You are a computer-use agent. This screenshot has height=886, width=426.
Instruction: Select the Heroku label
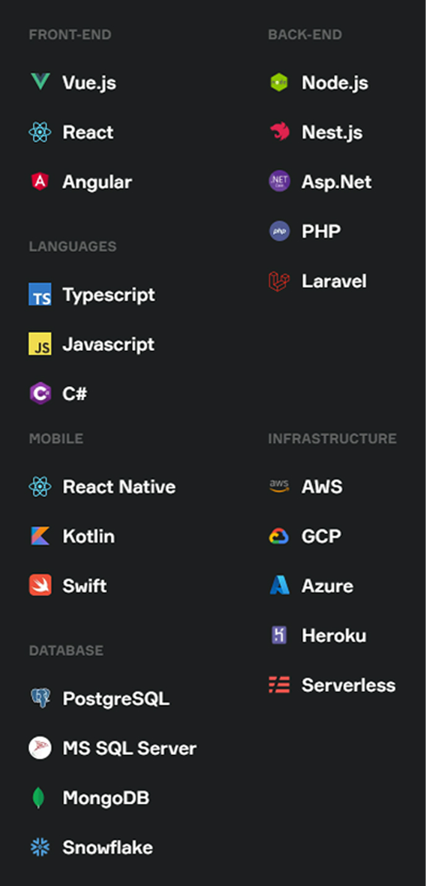334,635
